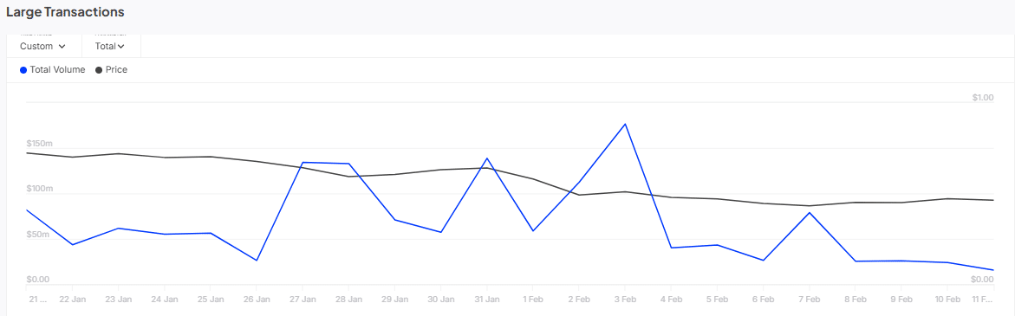Click the 4 Feb x-axis date label

[x=671, y=300]
